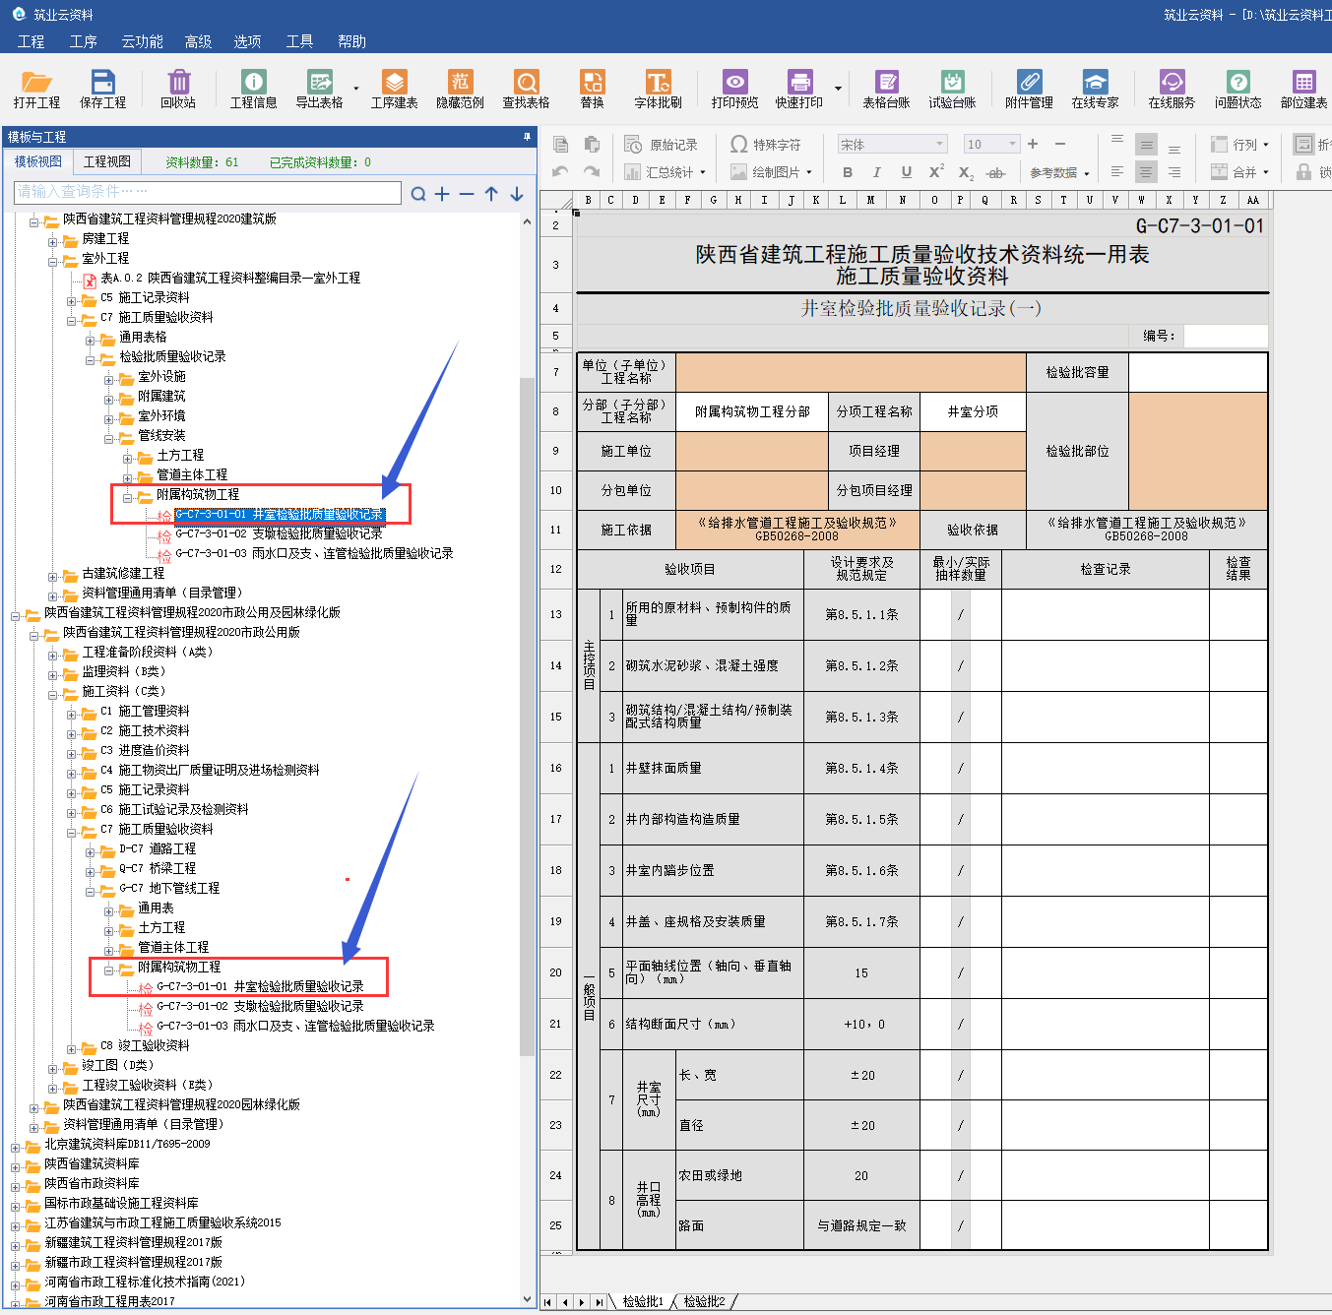Open 问题状态 issue status icon

pyautogui.click(x=1237, y=89)
